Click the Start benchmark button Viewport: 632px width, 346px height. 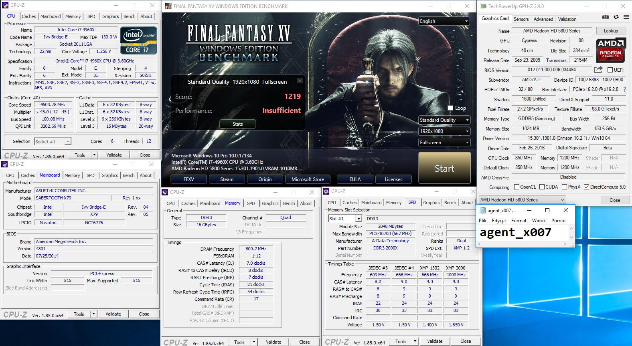(x=444, y=168)
